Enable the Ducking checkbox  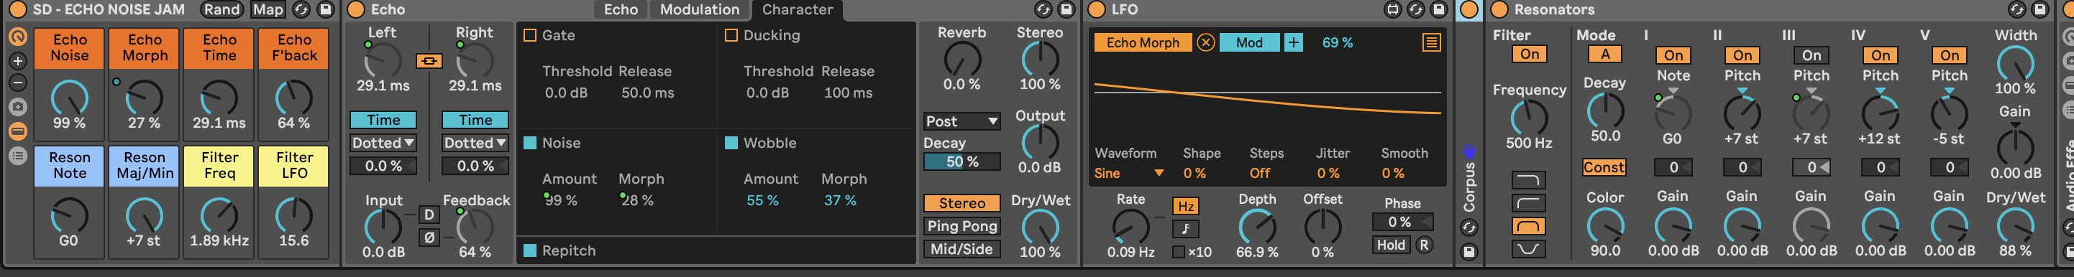(x=731, y=35)
